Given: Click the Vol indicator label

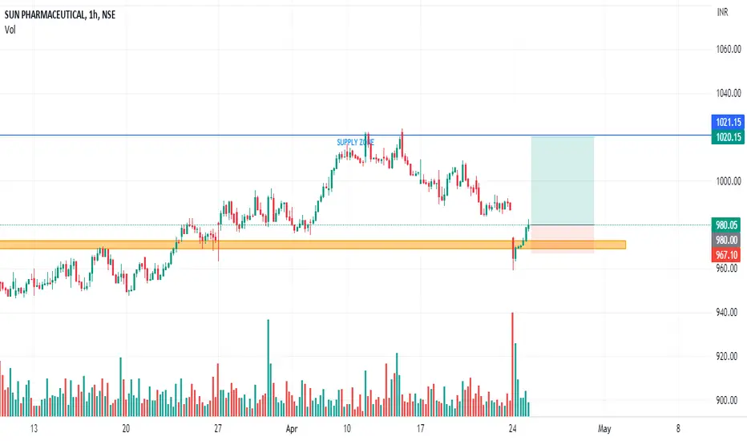Looking at the screenshot, I should click(11, 30).
